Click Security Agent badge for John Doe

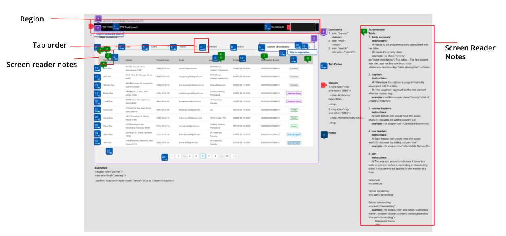click(x=294, y=143)
